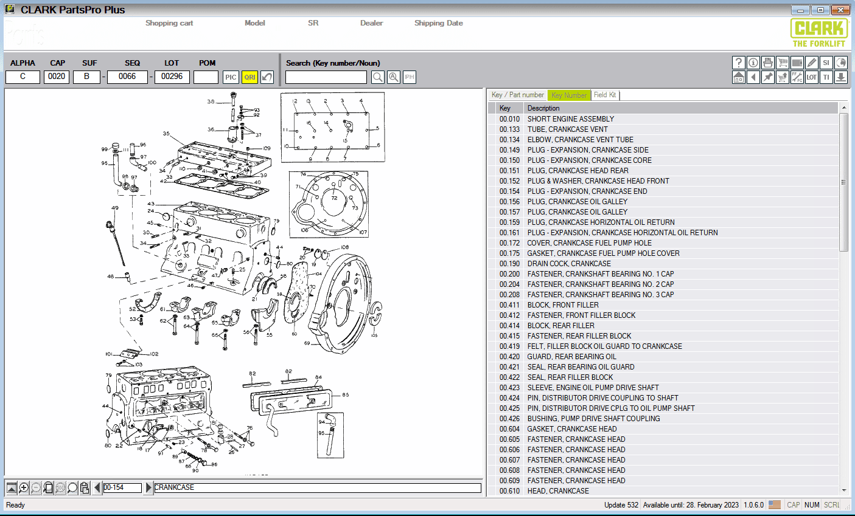Select the Print icon
The width and height of the screenshot is (855, 516).
click(x=767, y=63)
